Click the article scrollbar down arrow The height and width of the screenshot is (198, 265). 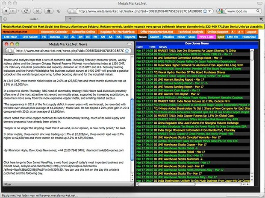click(x=132, y=179)
